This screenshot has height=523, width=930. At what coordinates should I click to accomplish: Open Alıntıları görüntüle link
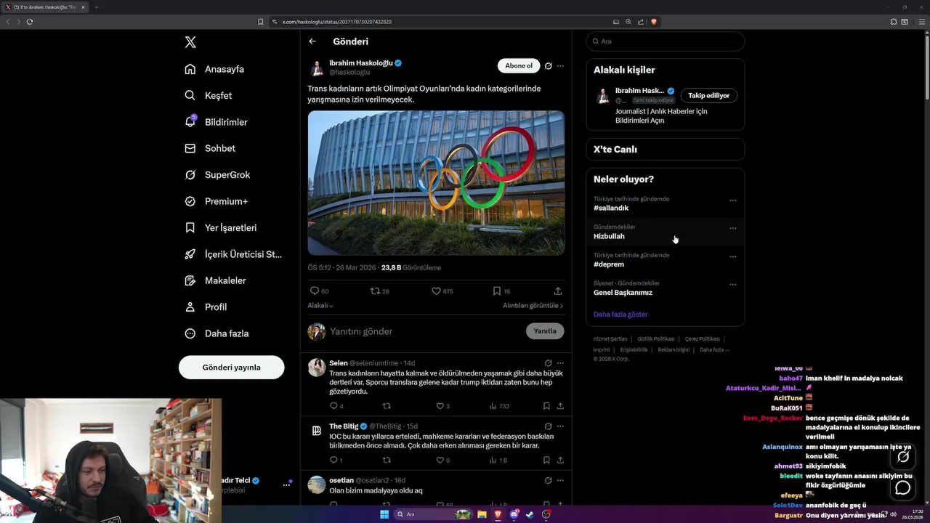tap(533, 305)
